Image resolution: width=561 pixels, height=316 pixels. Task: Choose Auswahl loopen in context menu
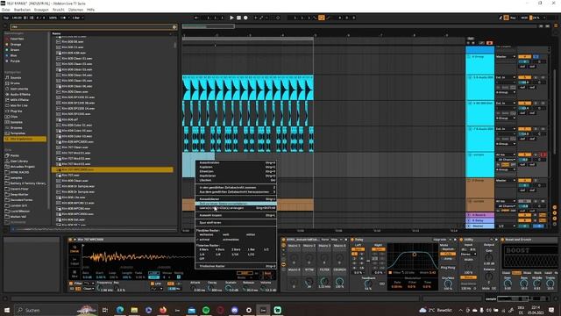click(236, 215)
